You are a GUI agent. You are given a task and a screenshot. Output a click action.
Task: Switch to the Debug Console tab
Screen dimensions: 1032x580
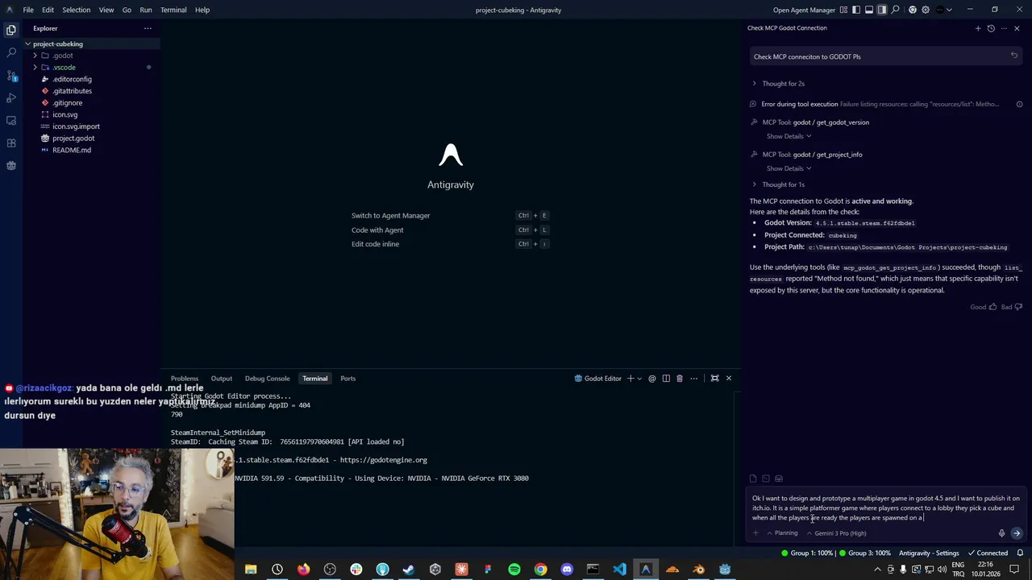[x=267, y=379]
